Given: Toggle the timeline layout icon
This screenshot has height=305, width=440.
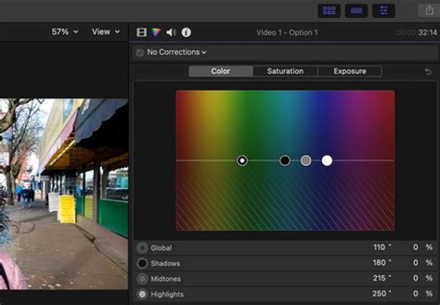Looking at the screenshot, I should tap(356, 10).
